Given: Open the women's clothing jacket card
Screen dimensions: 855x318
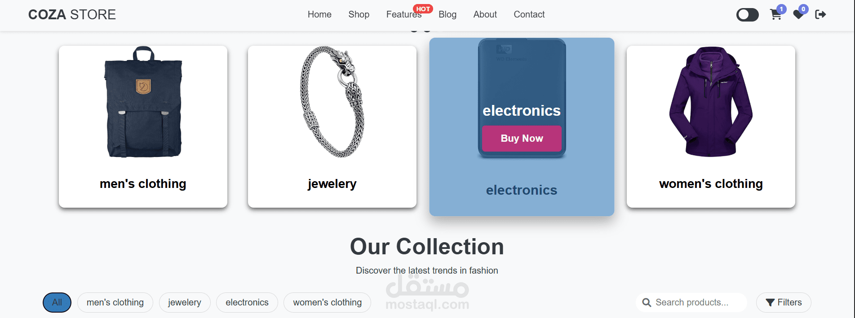Looking at the screenshot, I should (x=711, y=126).
